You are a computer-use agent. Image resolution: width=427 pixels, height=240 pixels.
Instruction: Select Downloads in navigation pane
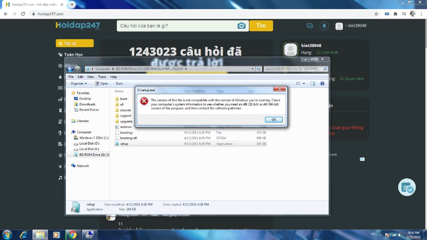87,104
